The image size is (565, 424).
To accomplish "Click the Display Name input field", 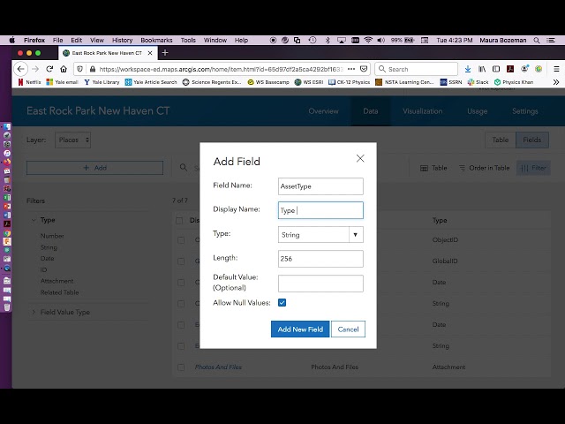I will pyautogui.click(x=320, y=210).
